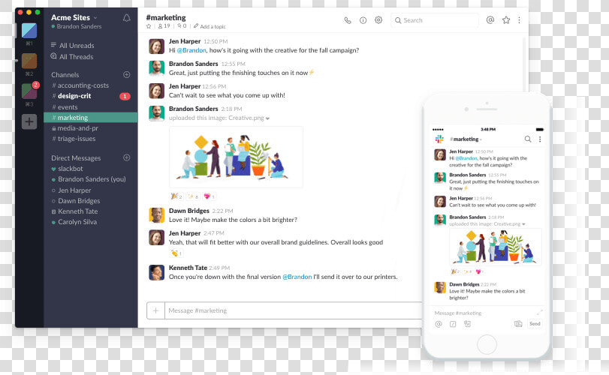Toggle the sparkles reaction with count 8
The height and width of the screenshot is (375, 609).
[193, 196]
